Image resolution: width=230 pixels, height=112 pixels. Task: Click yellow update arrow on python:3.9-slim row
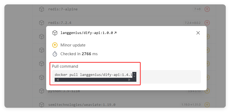207,91
